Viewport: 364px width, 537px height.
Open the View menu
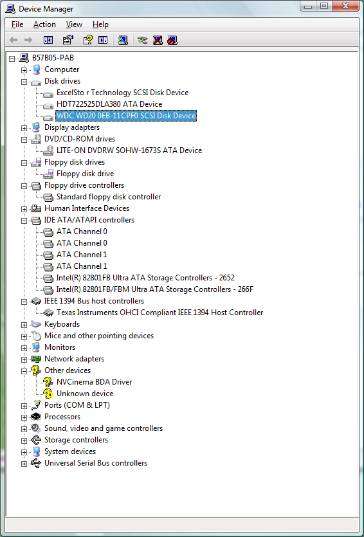click(74, 24)
